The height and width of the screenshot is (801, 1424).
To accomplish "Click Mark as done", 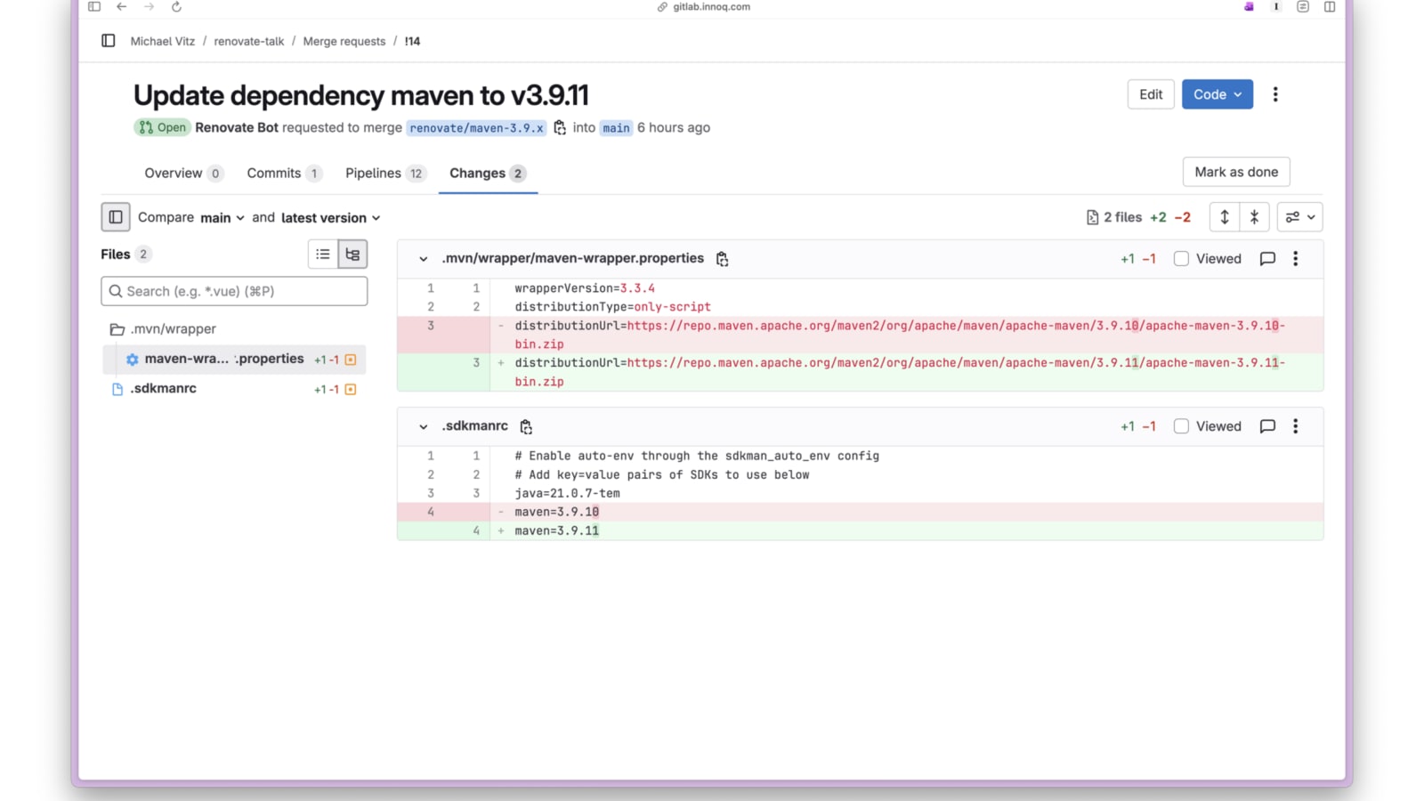I will (x=1236, y=172).
